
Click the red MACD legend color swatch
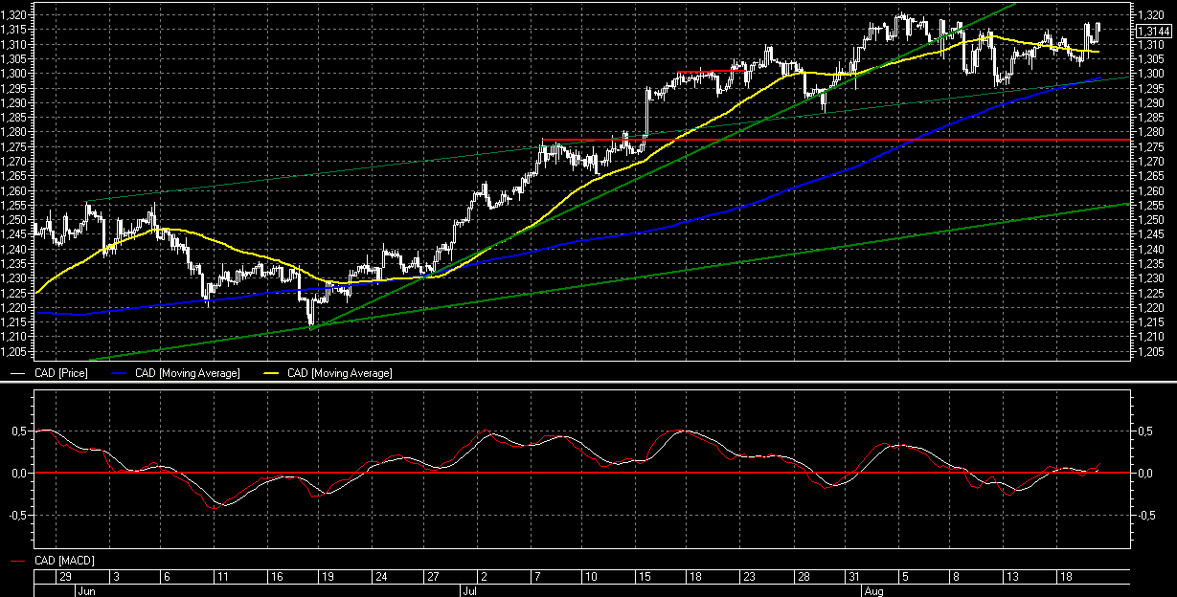pos(17,561)
